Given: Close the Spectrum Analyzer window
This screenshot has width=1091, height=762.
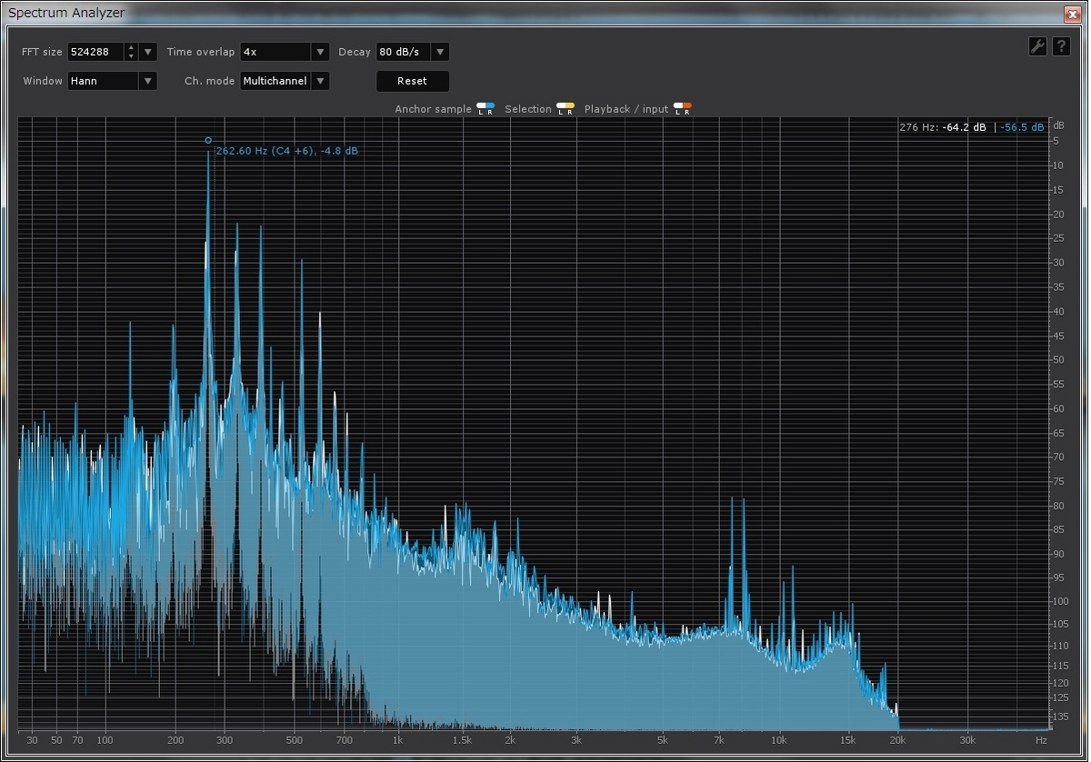Looking at the screenshot, I should click(x=1071, y=13).
